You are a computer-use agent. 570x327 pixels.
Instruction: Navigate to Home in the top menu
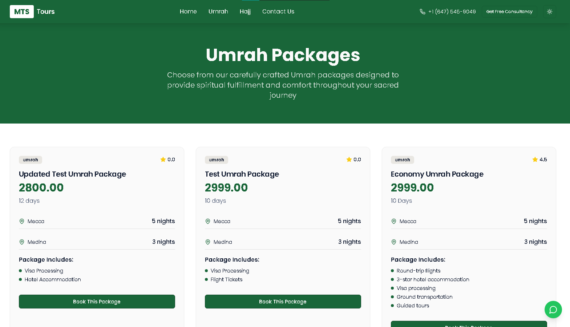pyautogui.click(x=188, y=11)
